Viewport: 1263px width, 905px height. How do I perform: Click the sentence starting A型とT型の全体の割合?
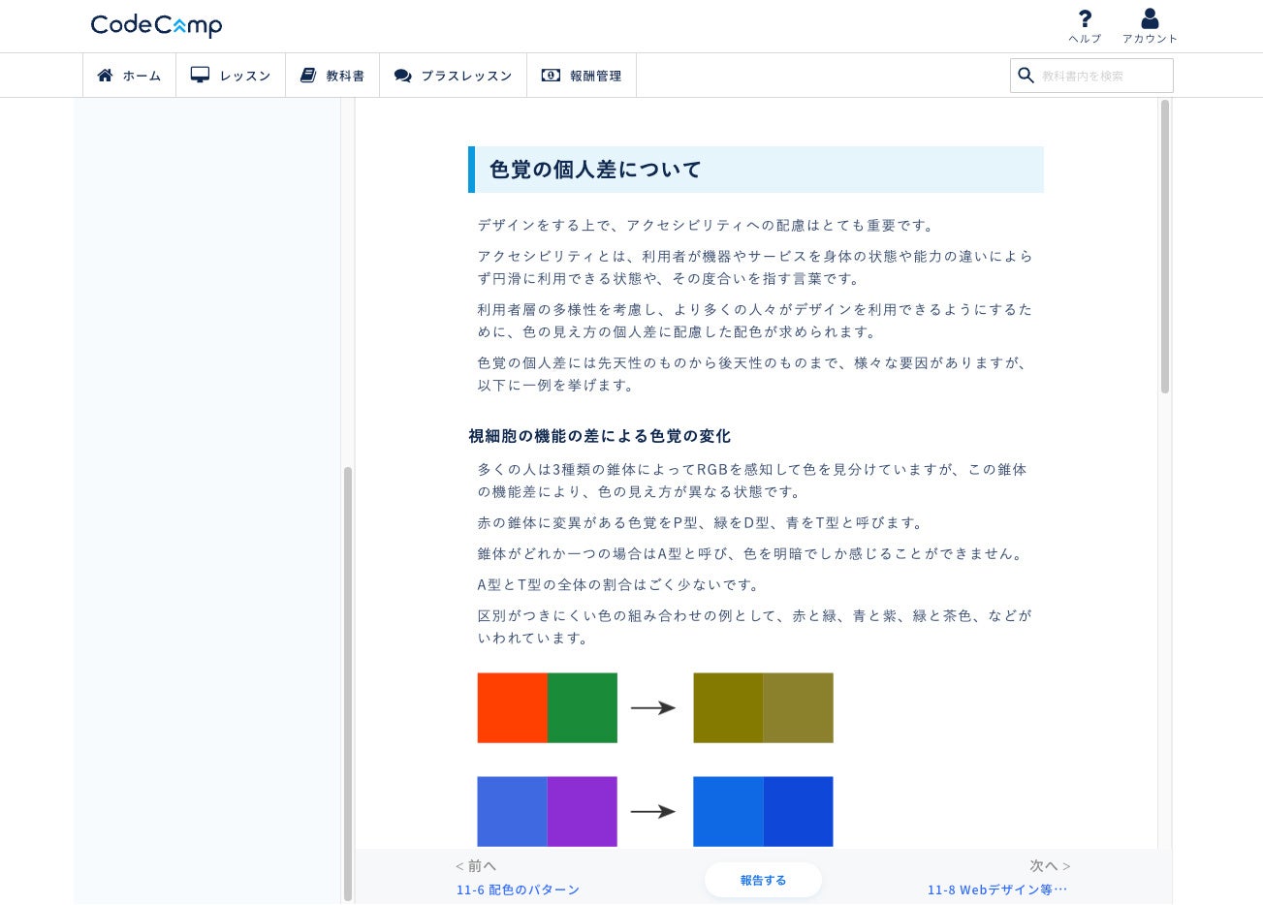click(x=619, y=584)
